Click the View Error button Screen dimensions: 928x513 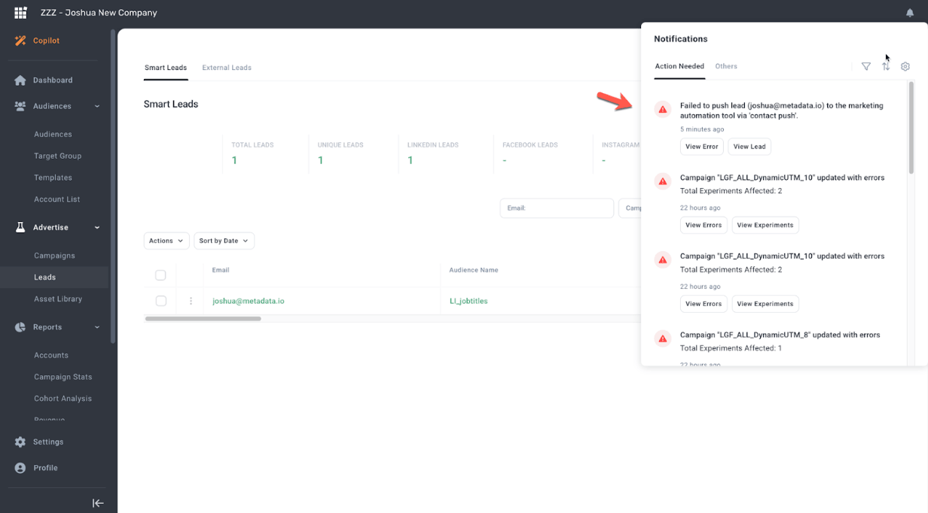(701, 146)
